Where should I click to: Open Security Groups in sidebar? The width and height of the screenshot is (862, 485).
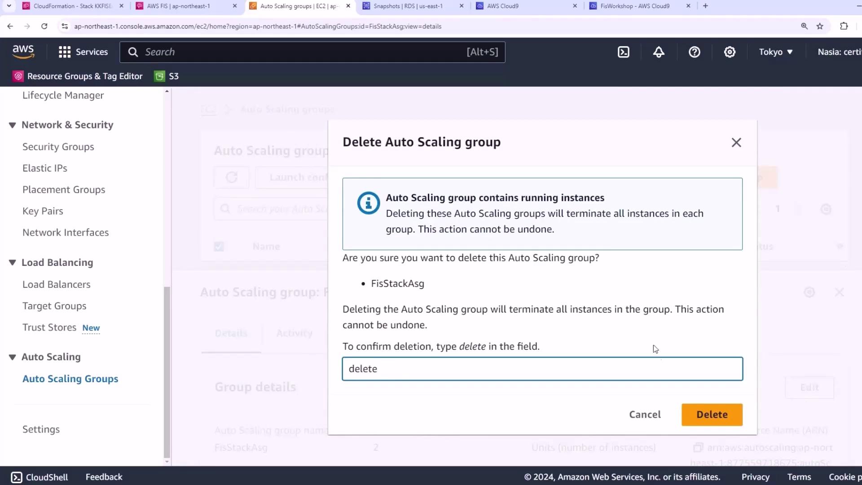point(58,147)
